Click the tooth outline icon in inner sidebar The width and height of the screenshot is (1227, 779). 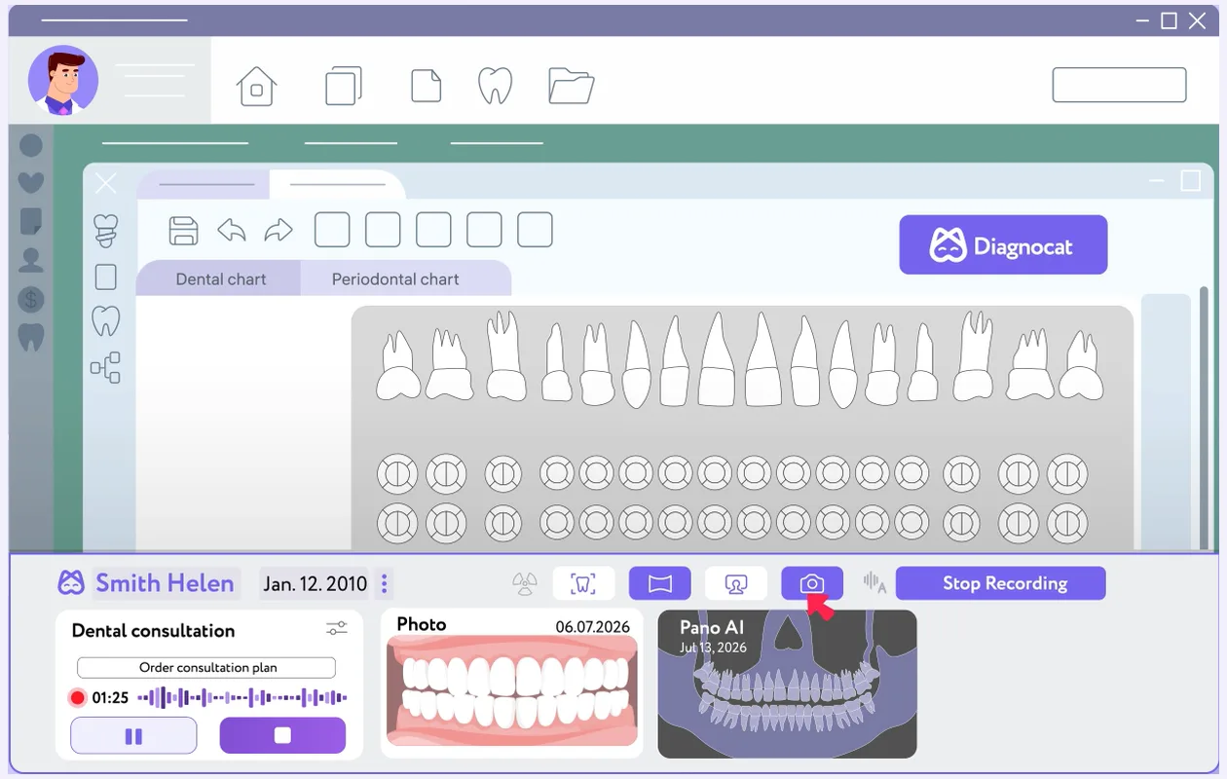[105, 320]
